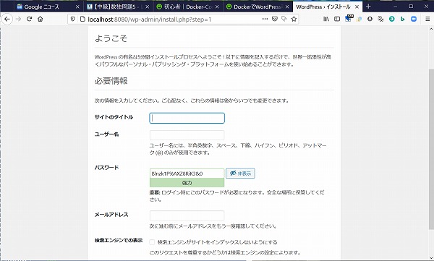Open the hamburger application menu
Image resolution: width=434 pixels, height=261 pixels.
coord(427,19)
